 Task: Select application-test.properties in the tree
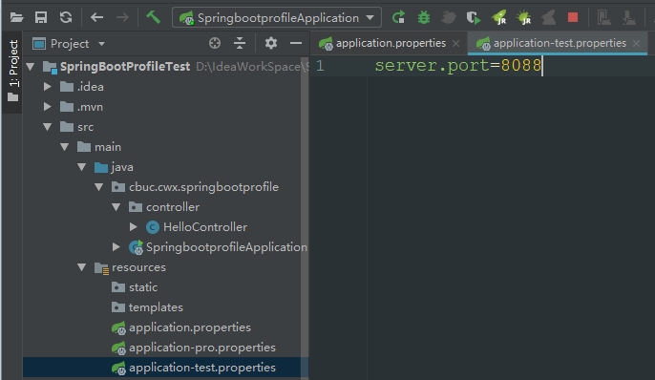coord(202,368)
